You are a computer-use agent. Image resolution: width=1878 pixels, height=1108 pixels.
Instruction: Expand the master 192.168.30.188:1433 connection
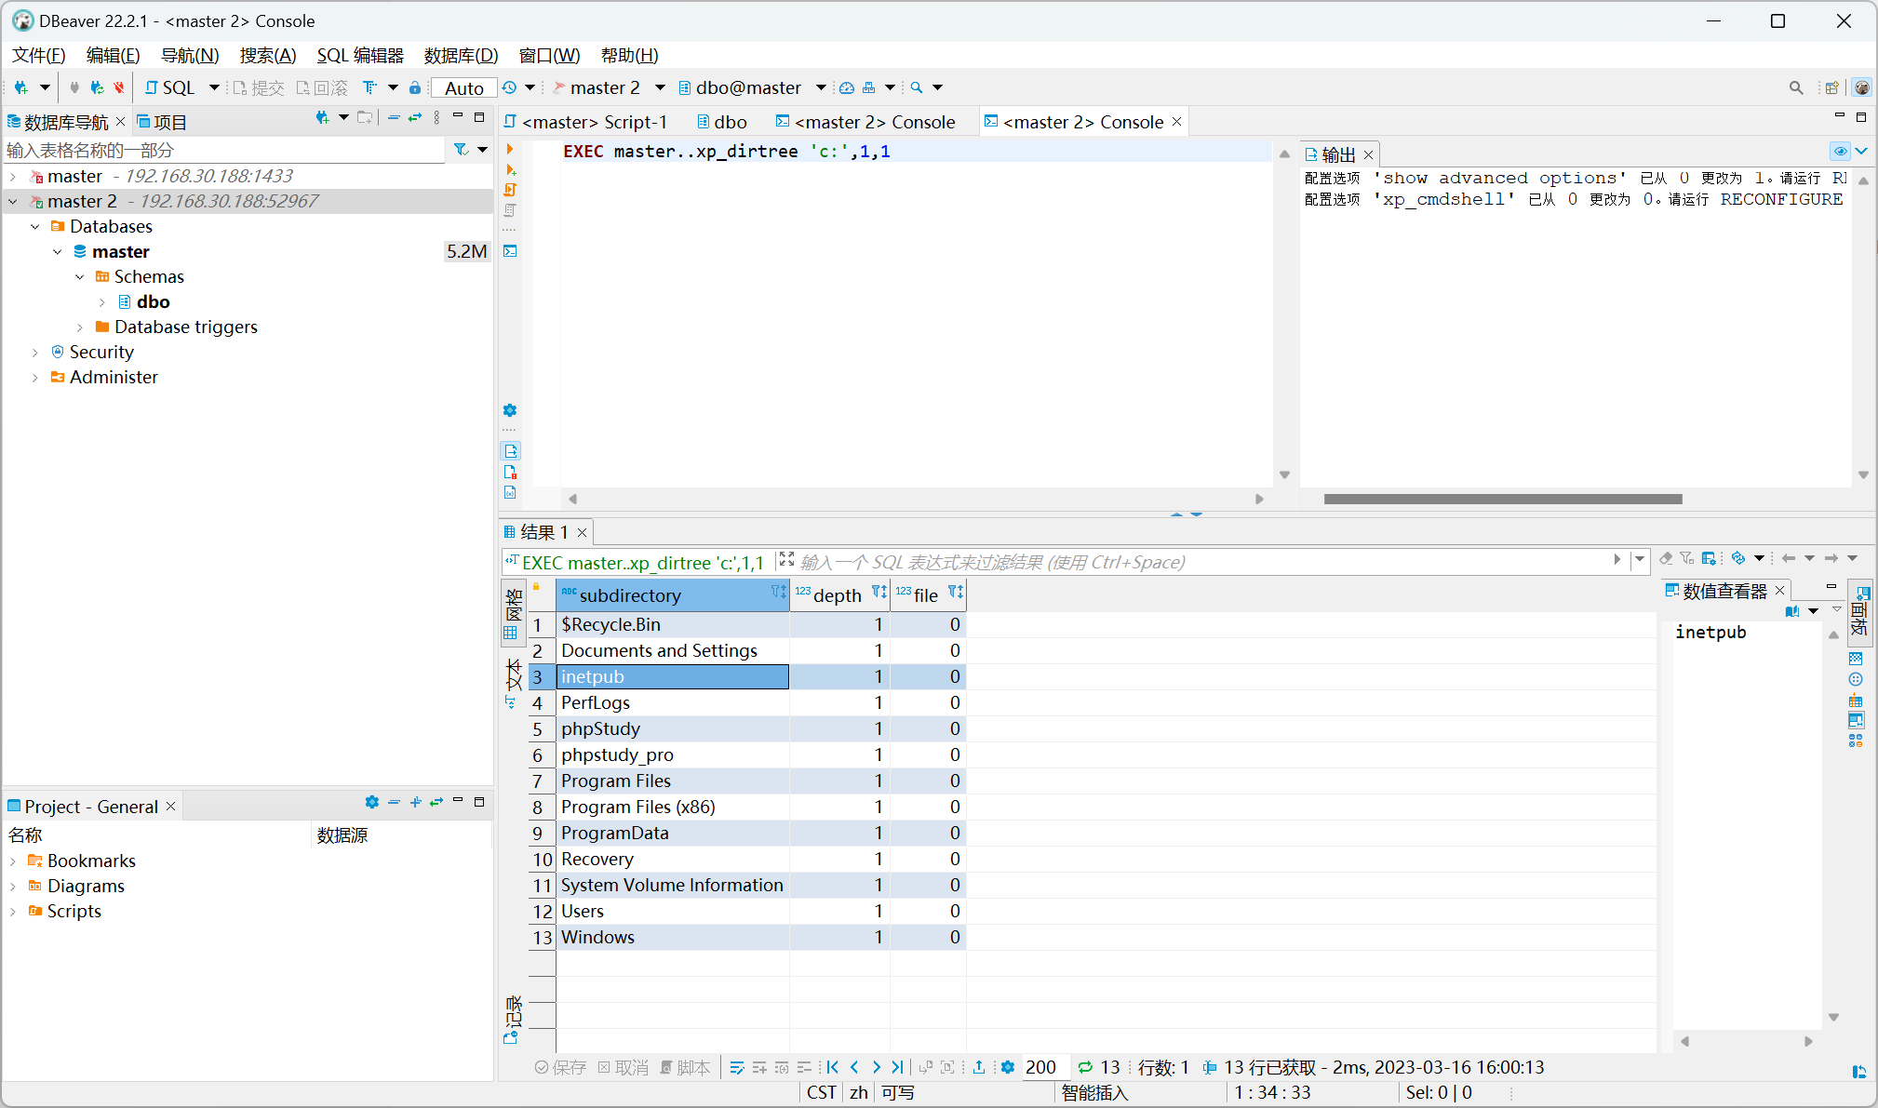[x=13, y=176]
